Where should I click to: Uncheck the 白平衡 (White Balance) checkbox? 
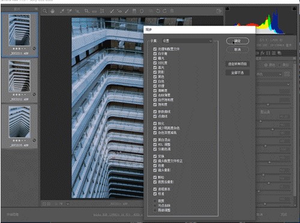(155, 53)
